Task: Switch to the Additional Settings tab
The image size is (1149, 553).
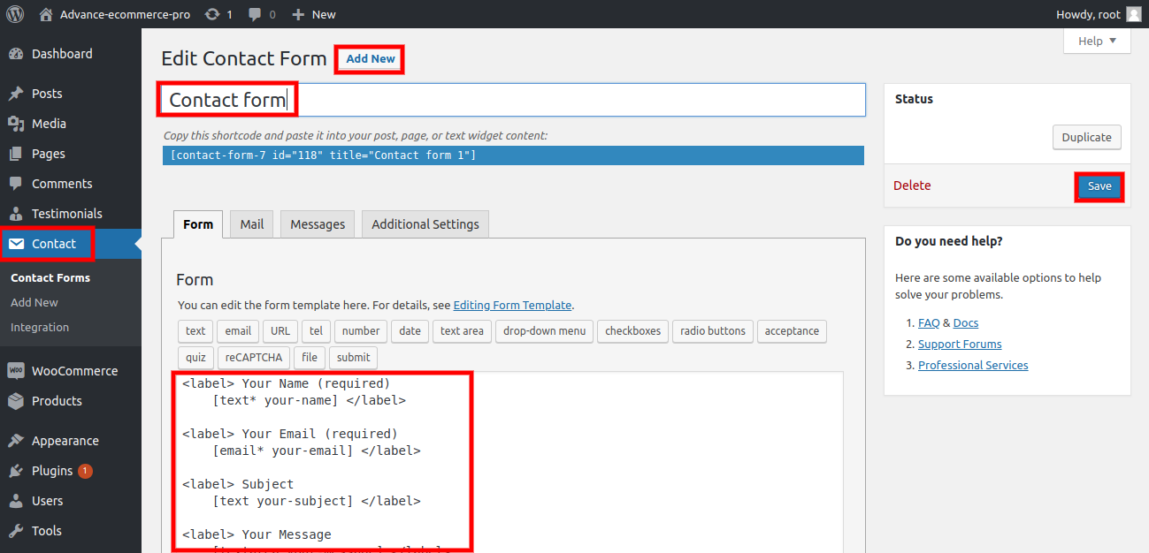Action: pos(425,224)
